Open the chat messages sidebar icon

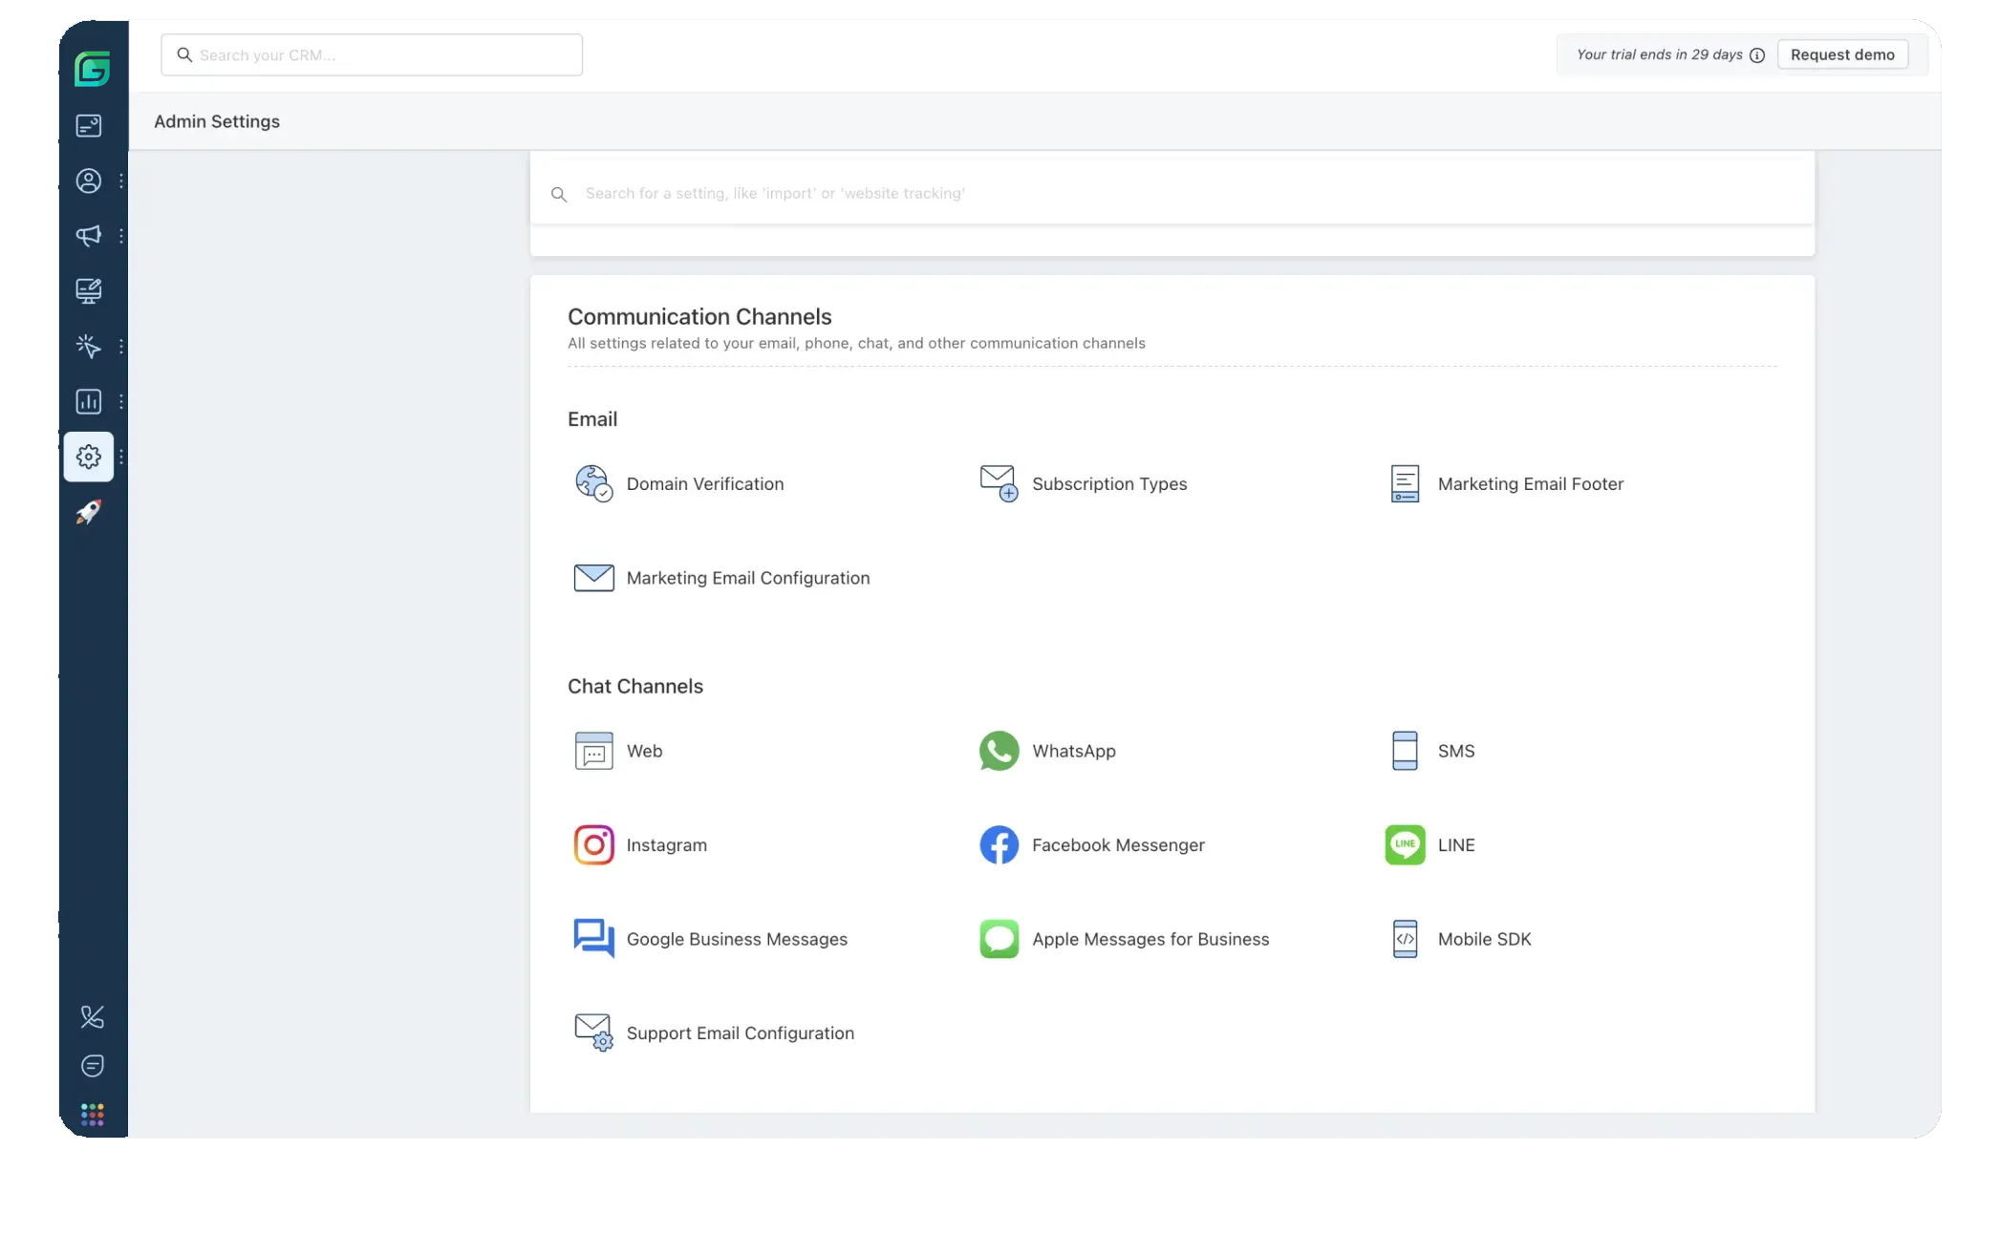click(92, 1066)
